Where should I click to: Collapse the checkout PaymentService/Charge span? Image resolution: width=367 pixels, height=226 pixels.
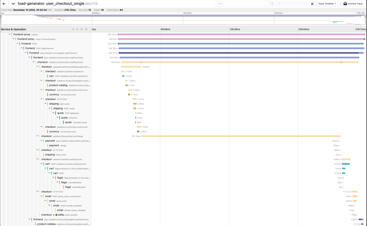click(38, 136)
